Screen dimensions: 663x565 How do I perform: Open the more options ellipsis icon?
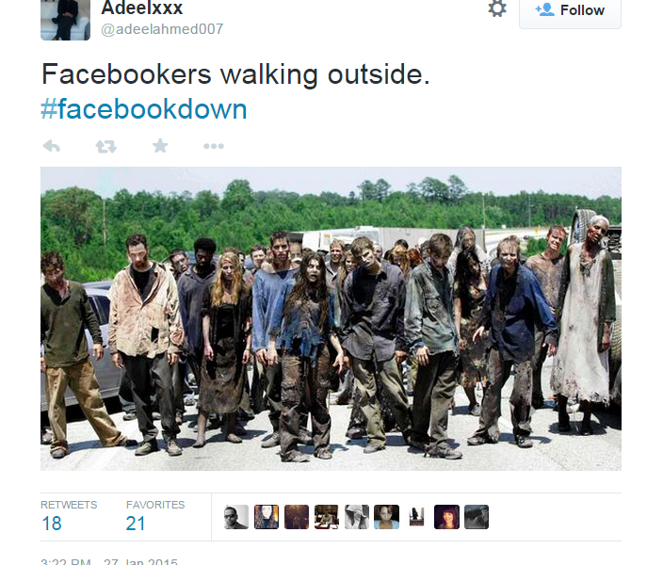click(x=214, y=146)
